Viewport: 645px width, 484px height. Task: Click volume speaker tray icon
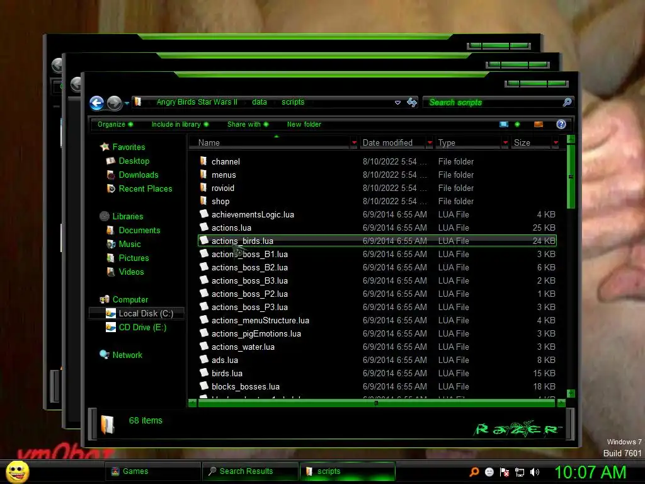(534, 472)
